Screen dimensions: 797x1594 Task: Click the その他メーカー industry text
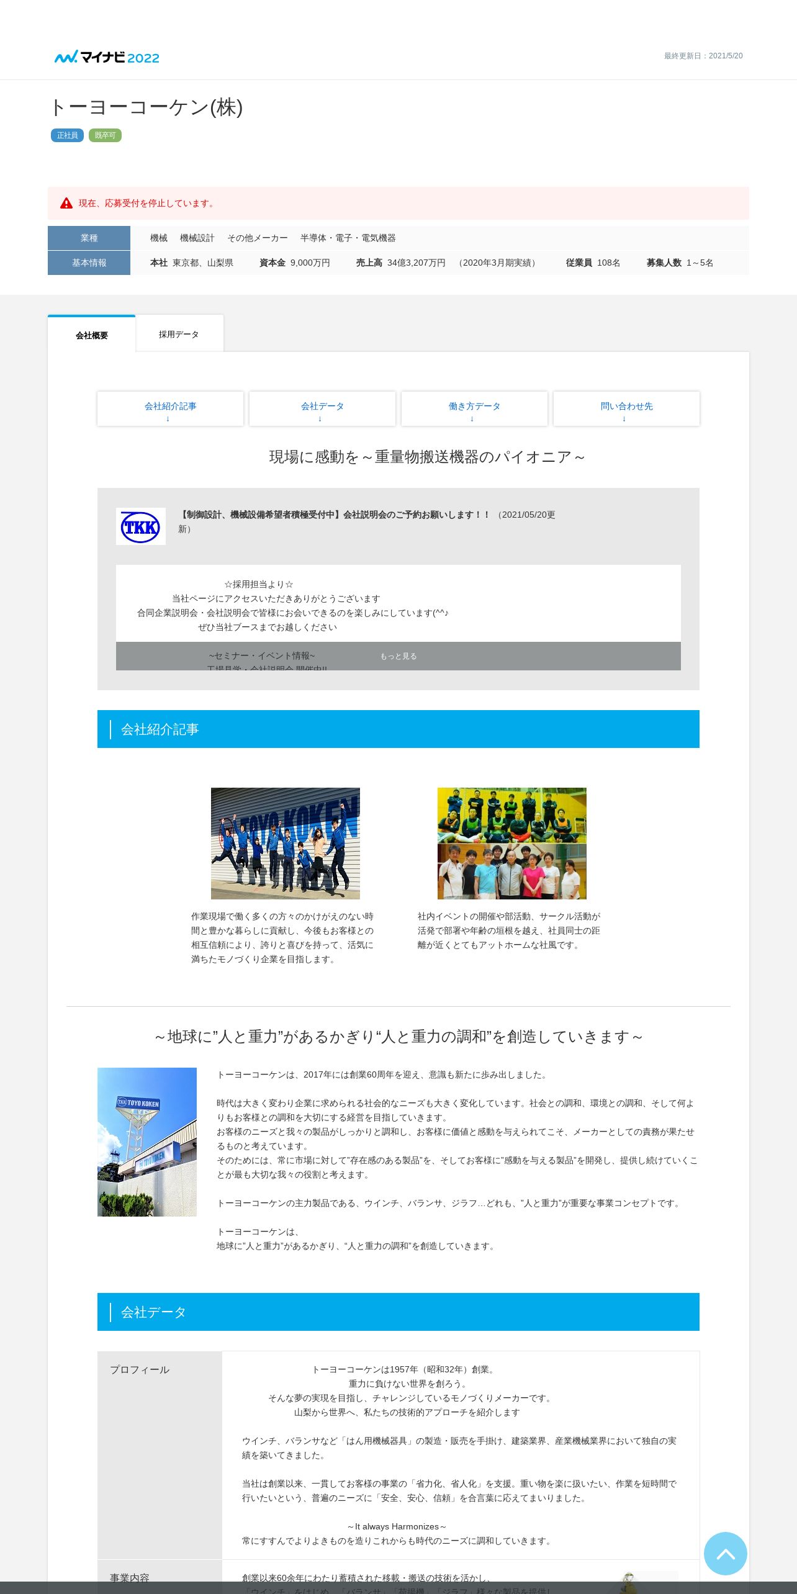pos(258,238)
